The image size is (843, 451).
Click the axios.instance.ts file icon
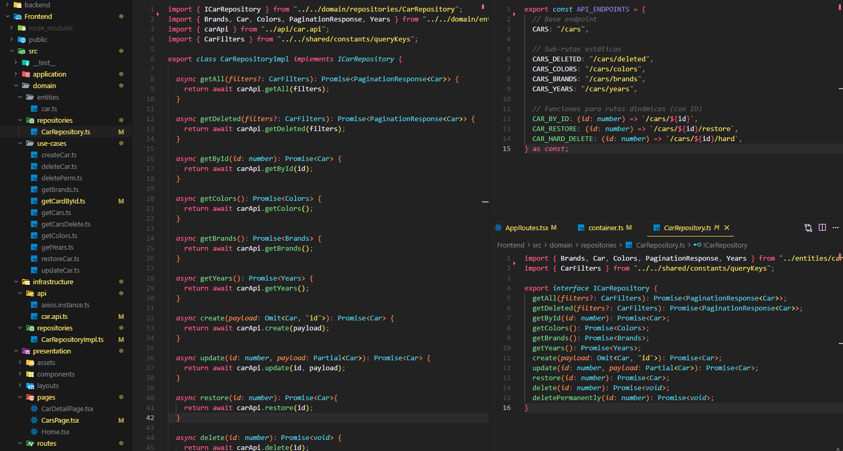(x=34, y=305)
